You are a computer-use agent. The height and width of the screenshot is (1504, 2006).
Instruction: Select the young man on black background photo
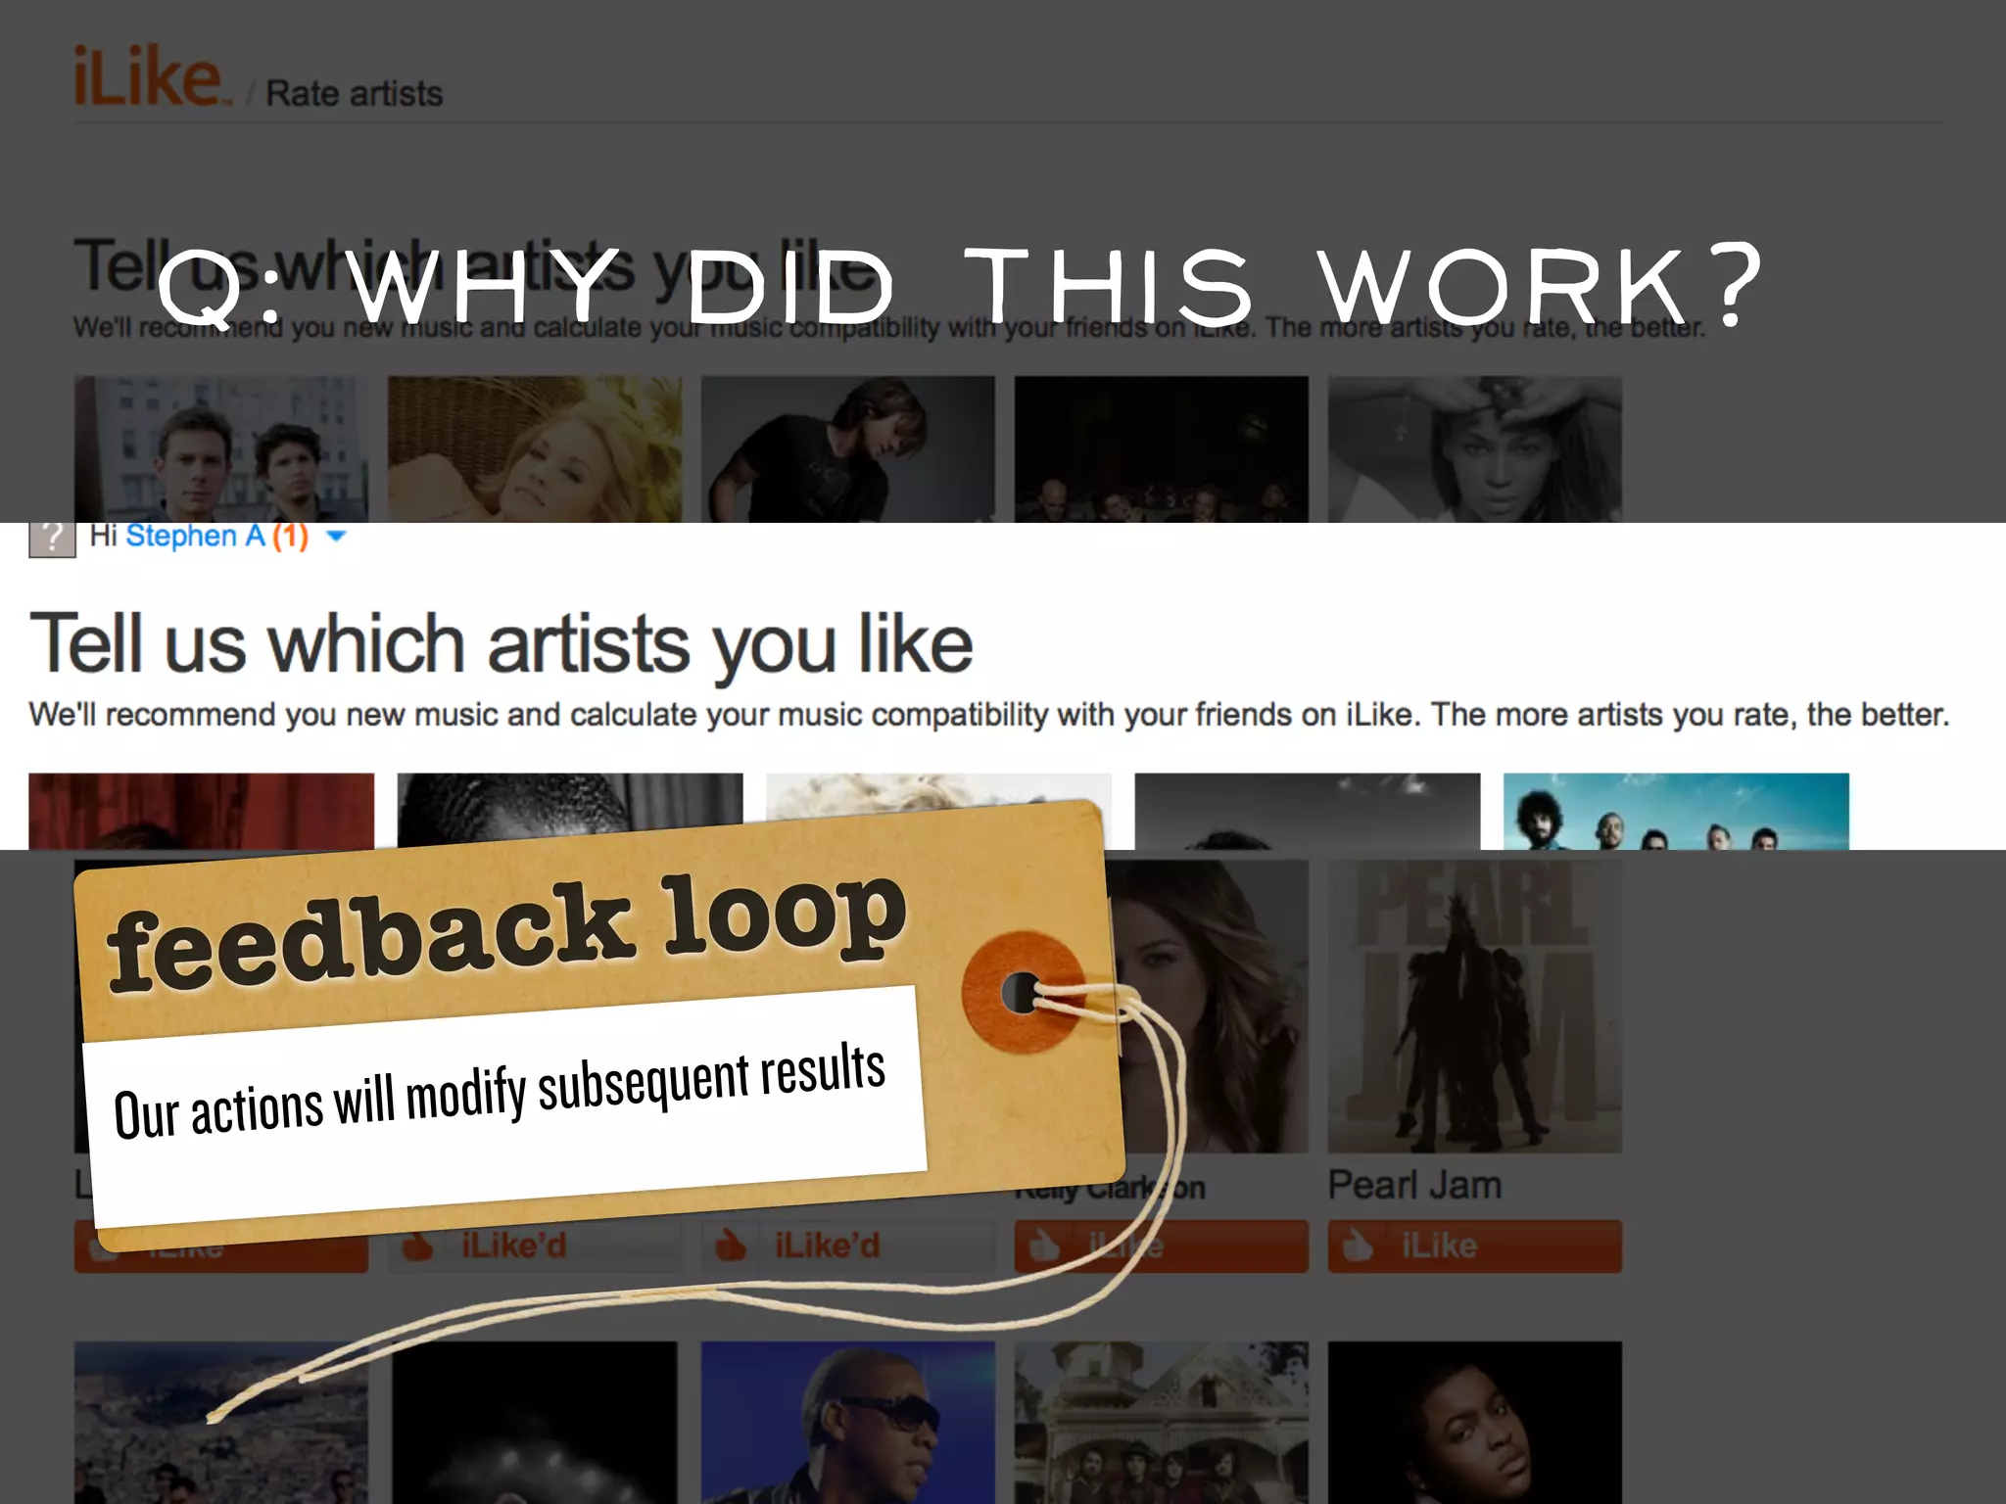pos(1475,1422)
